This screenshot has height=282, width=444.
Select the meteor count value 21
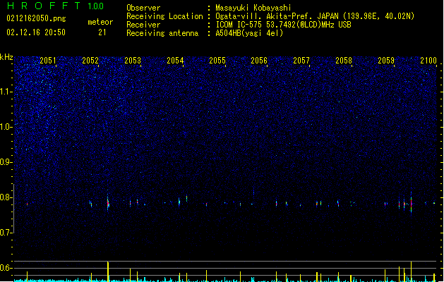click(102, 32)
